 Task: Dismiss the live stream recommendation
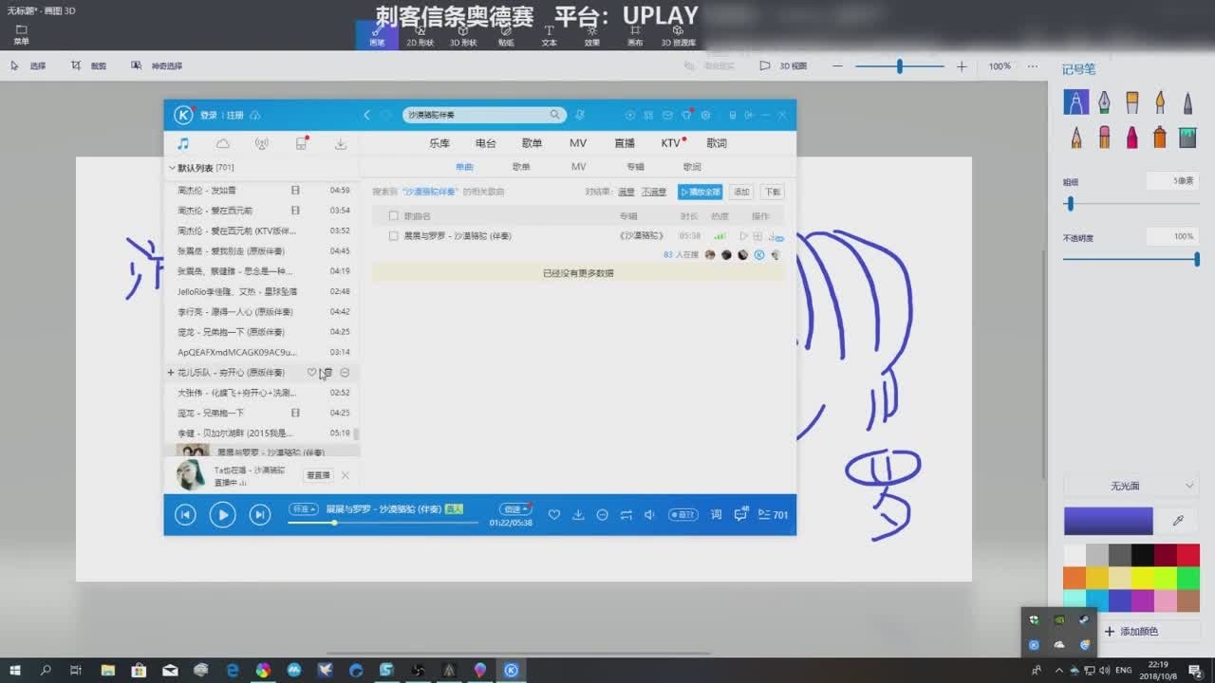click(x=346, y=475)
